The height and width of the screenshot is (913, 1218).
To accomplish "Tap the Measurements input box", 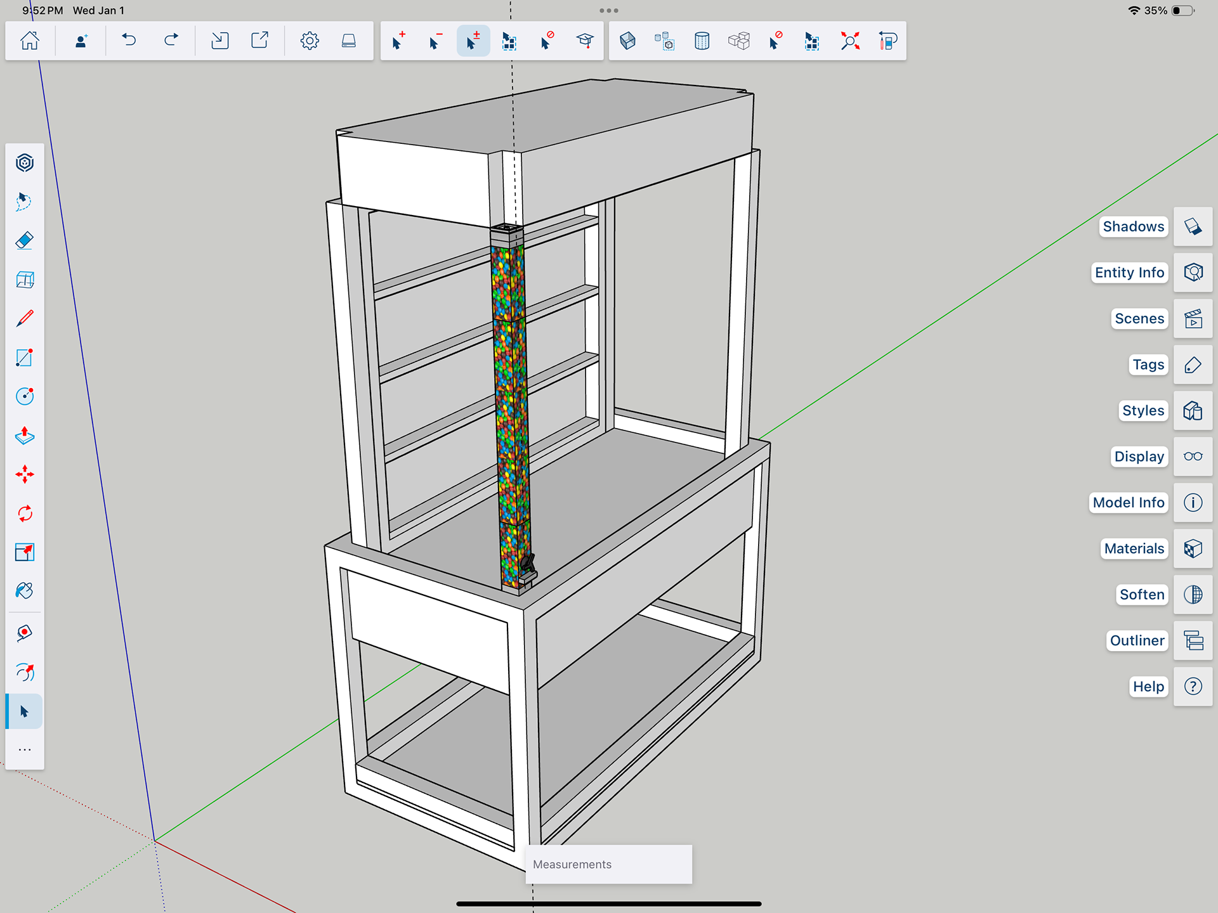I will (608, 864).
